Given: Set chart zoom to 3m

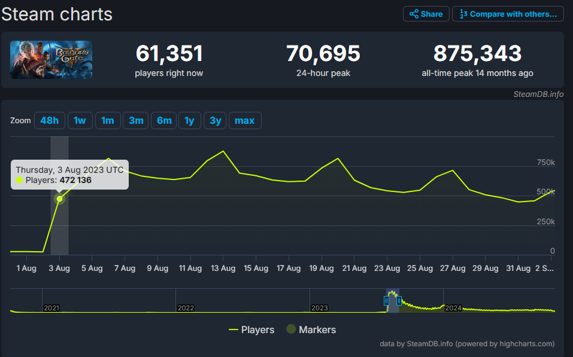Looking at the screenshot, I should coord(135,120).
